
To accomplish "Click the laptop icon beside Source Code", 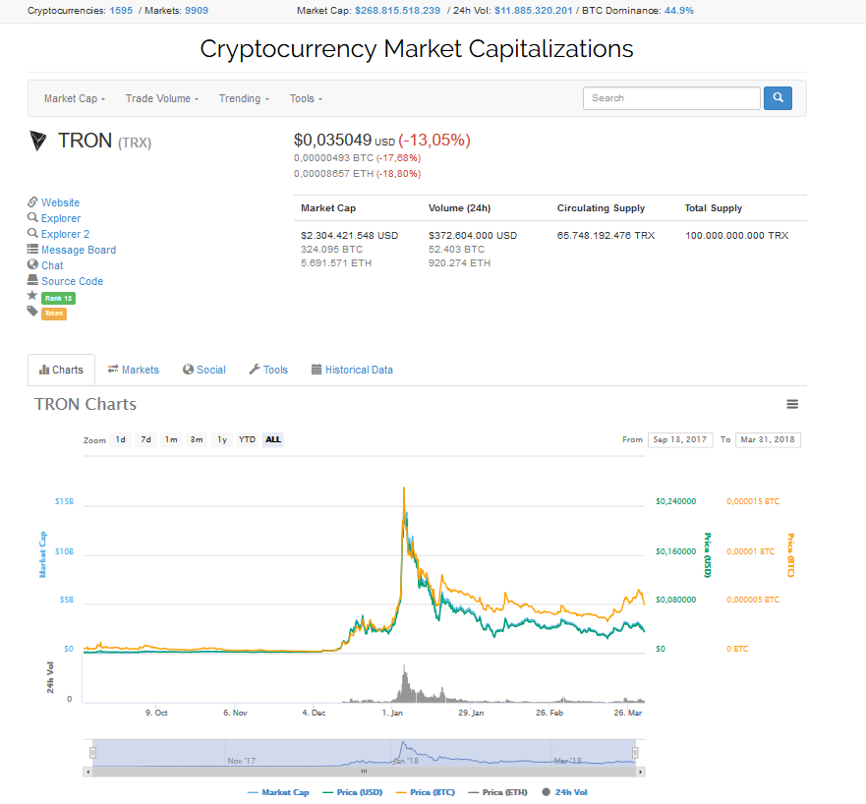I will [32, 280].
